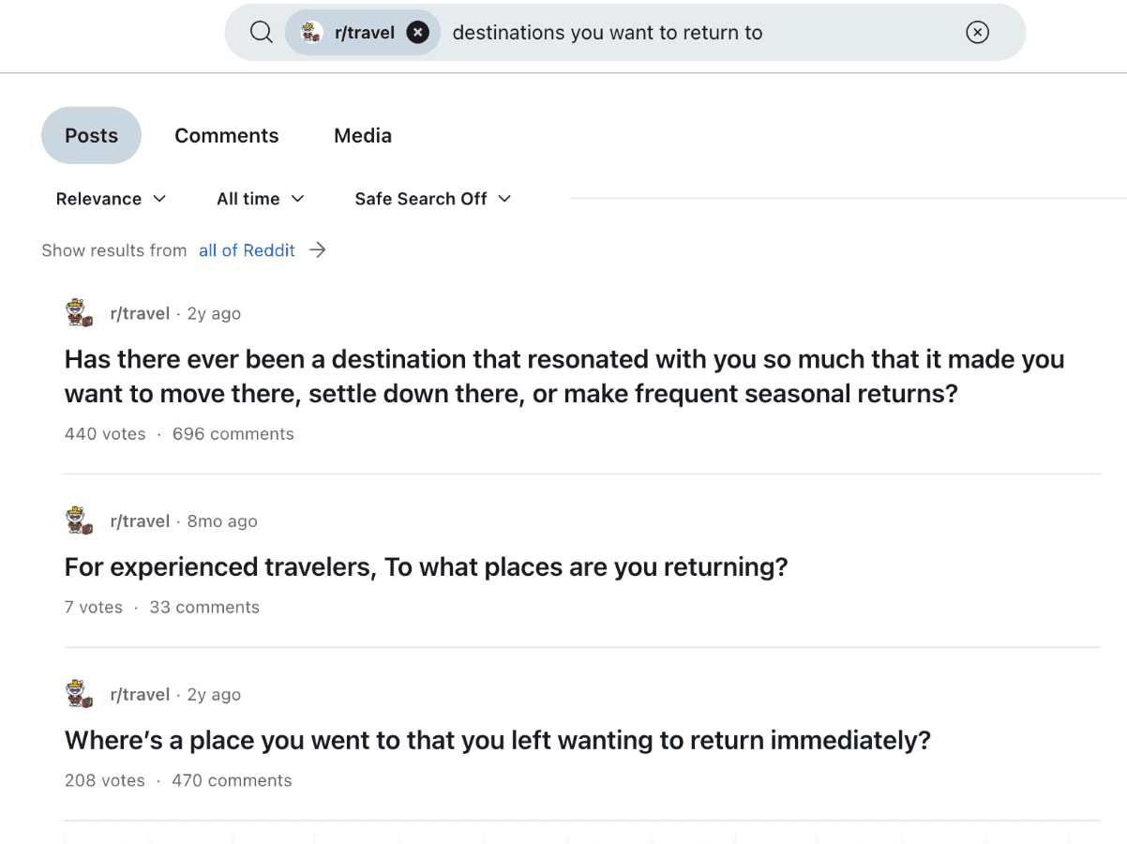Click the r/travel name on the second result

tap(141, 520)
